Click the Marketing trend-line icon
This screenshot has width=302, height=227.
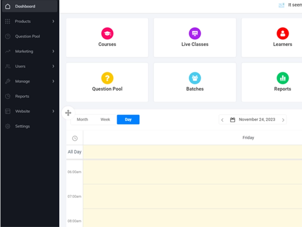coord(8,51)
